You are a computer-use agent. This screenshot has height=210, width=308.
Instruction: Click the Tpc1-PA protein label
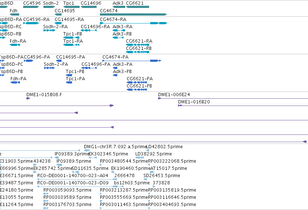pos(75,79)
